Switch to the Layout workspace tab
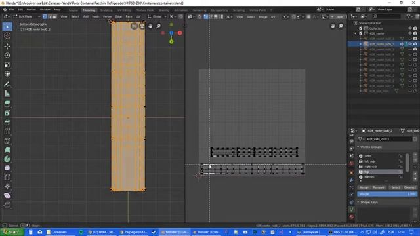This screenshot has height=236, width=420. [x=73, y=10]
